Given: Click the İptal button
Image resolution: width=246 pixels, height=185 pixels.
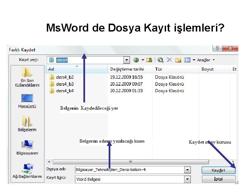Looking at the screenshot, I should point(218,179).
